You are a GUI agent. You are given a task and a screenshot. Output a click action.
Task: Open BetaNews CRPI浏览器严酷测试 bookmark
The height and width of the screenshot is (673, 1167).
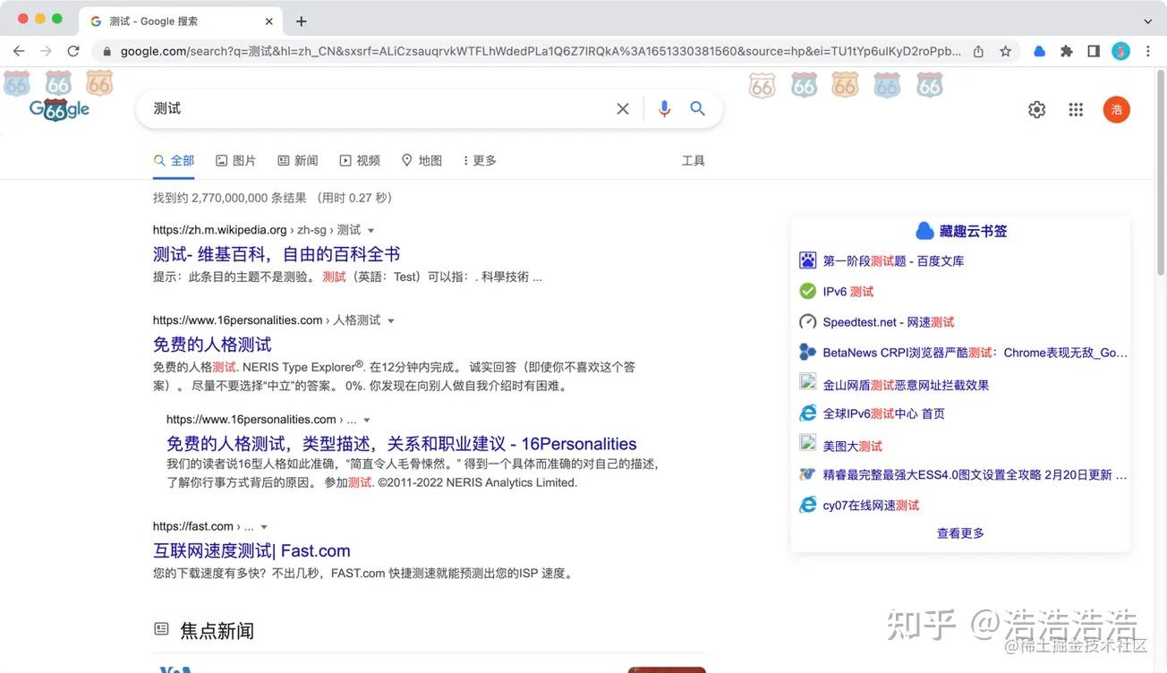[975, 353]
